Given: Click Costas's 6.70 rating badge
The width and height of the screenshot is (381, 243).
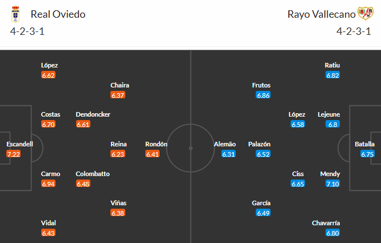Looking at the screenshot, I should click(48, 125).
